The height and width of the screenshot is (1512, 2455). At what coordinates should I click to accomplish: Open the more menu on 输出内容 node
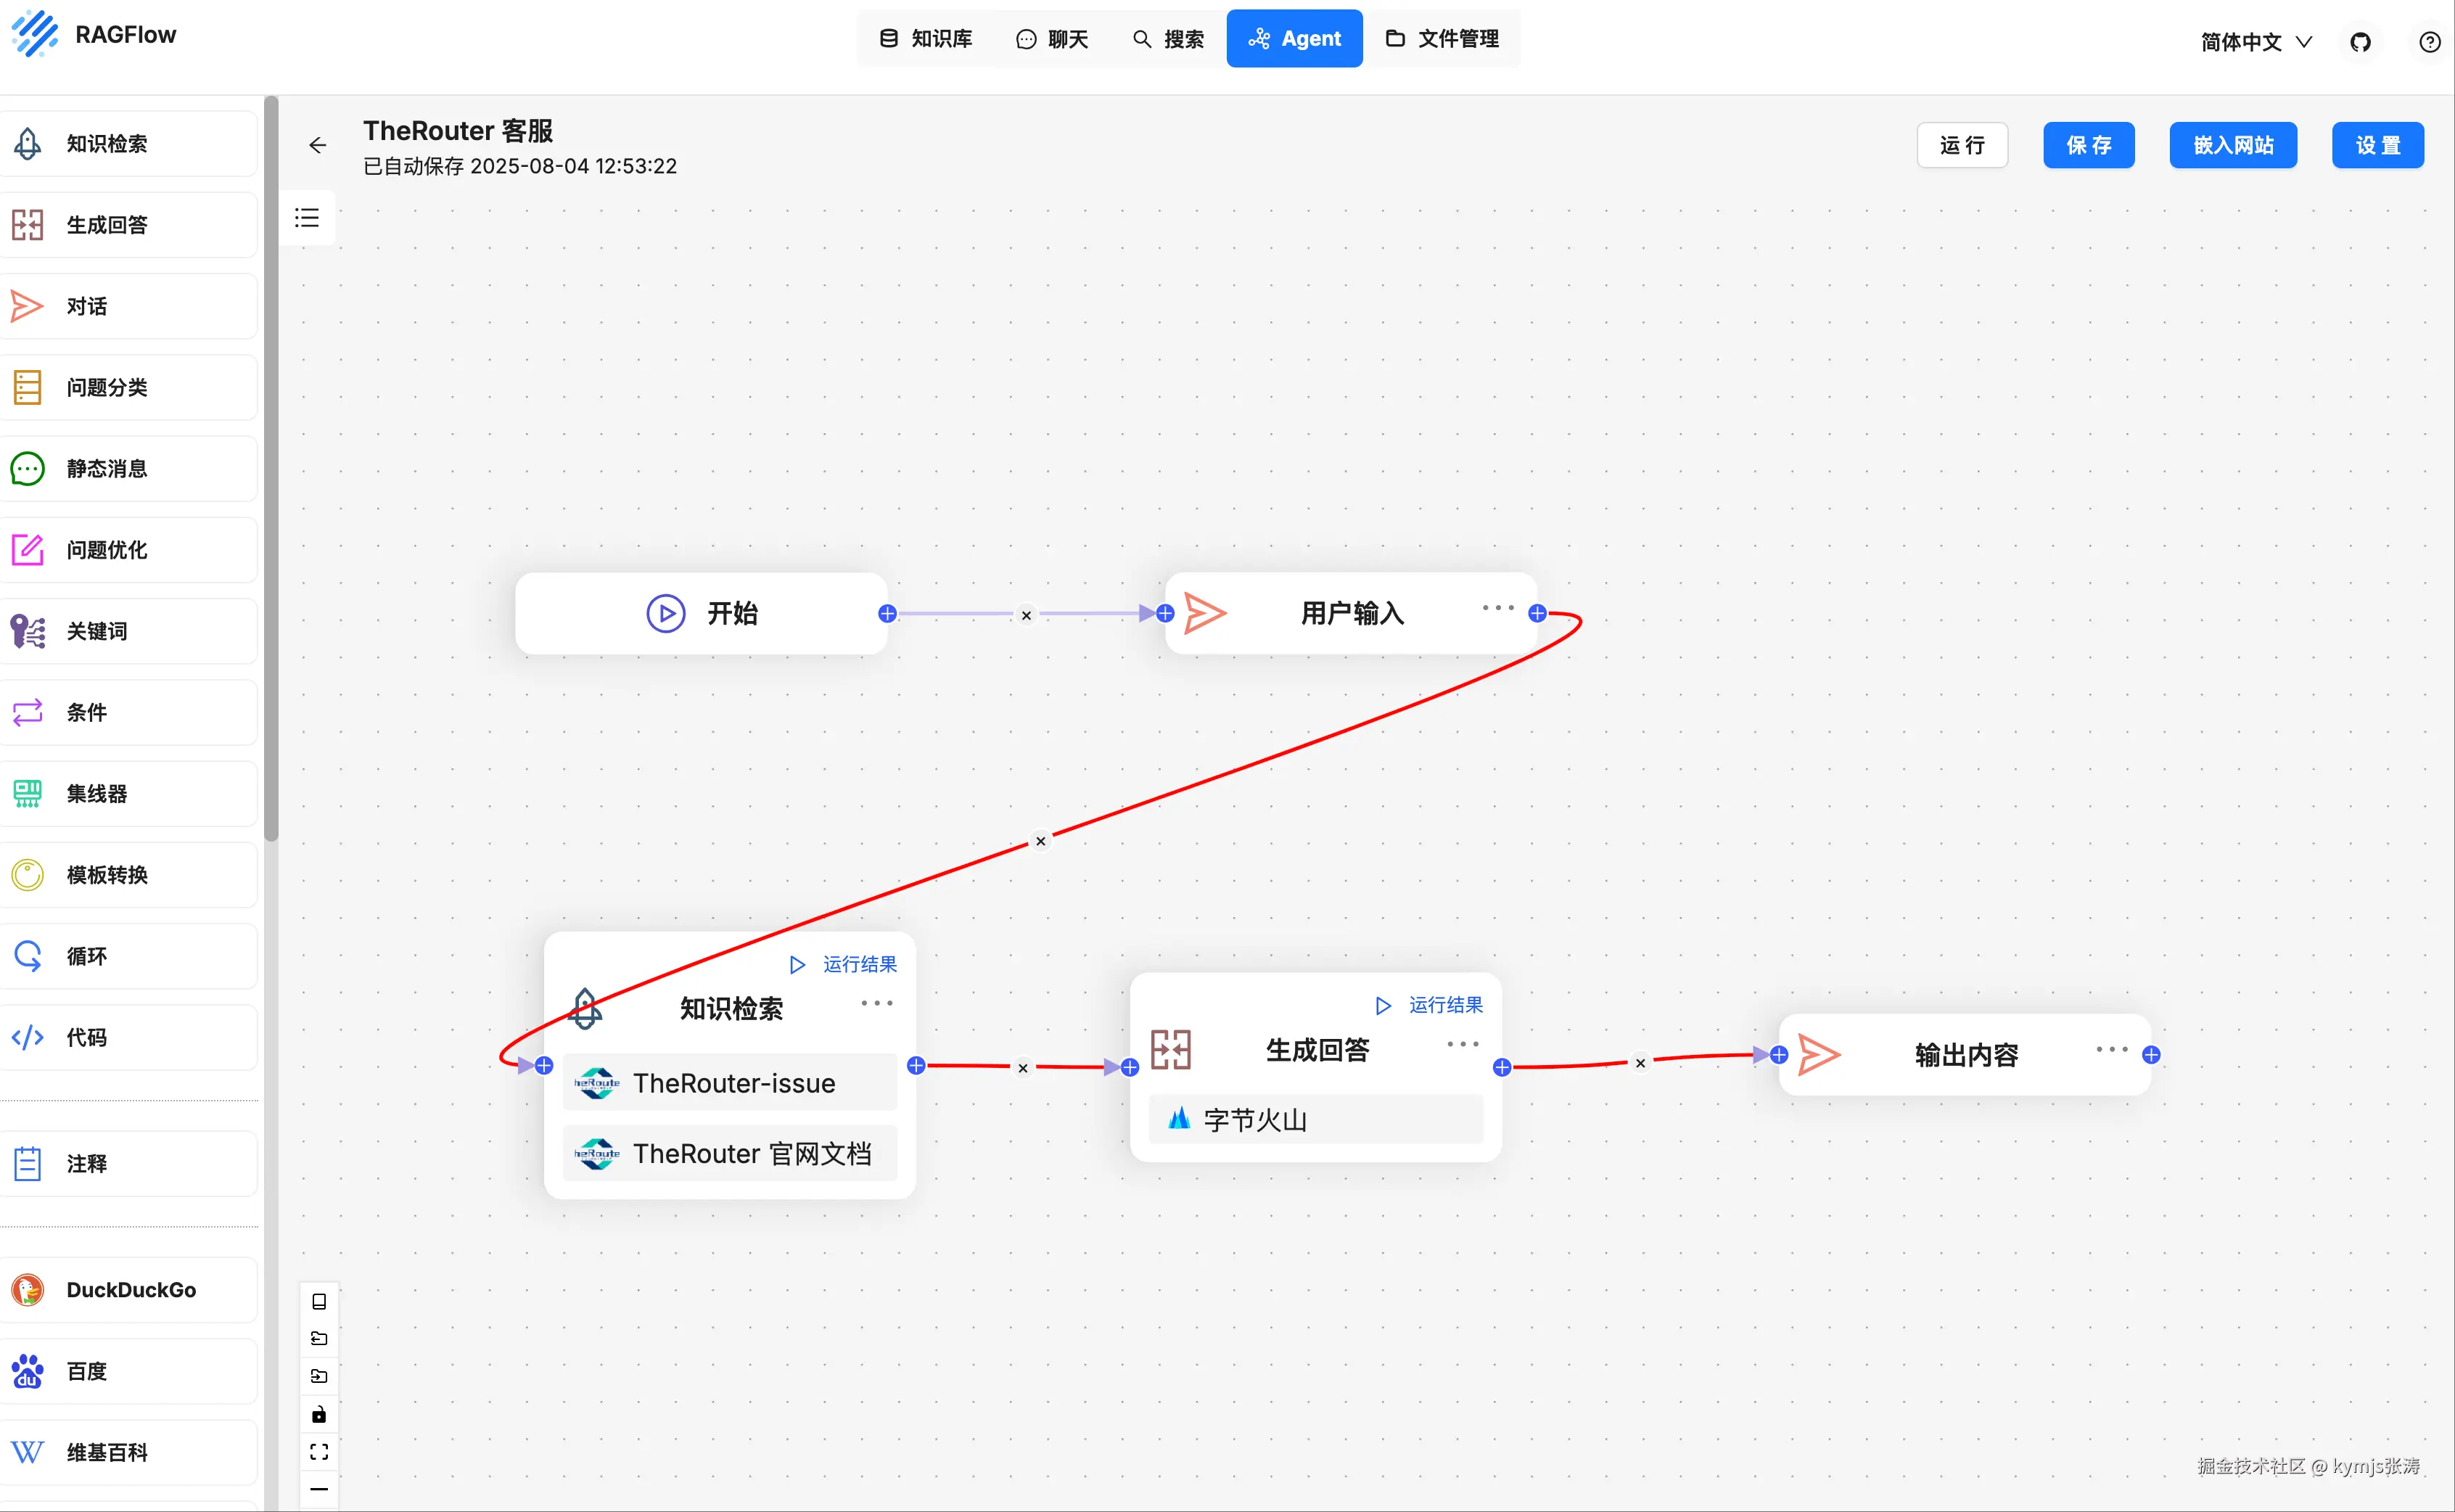point(2112,1049)
